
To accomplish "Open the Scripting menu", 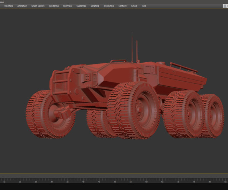I will coord(95,6).
